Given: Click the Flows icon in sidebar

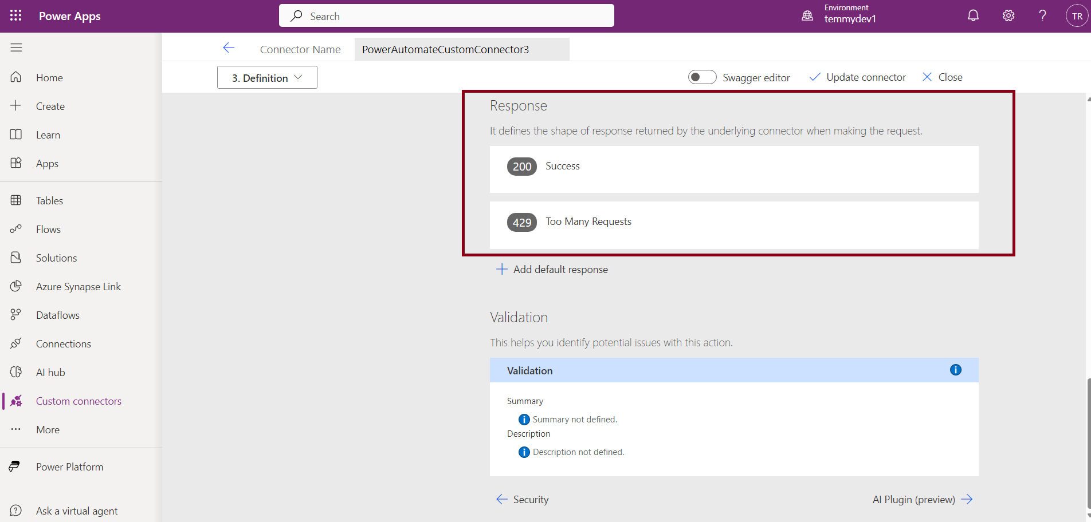Looking at the screenshot, I should click(x=16, y=229).
